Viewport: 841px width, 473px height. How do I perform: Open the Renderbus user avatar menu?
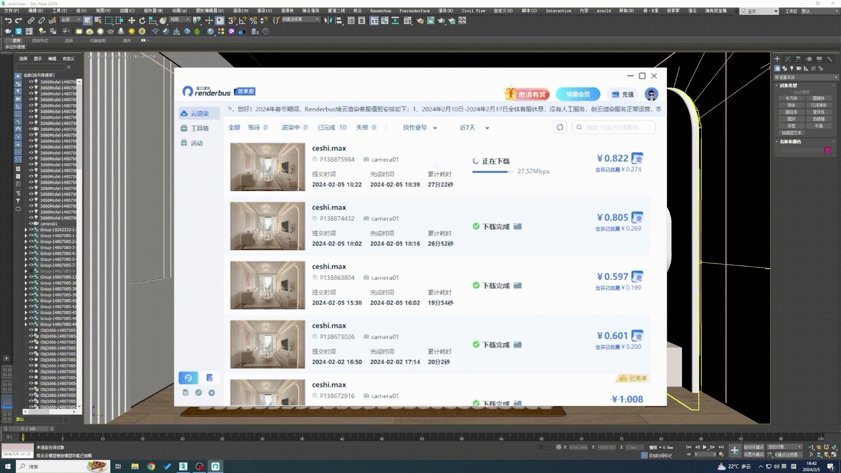(651, 94)
